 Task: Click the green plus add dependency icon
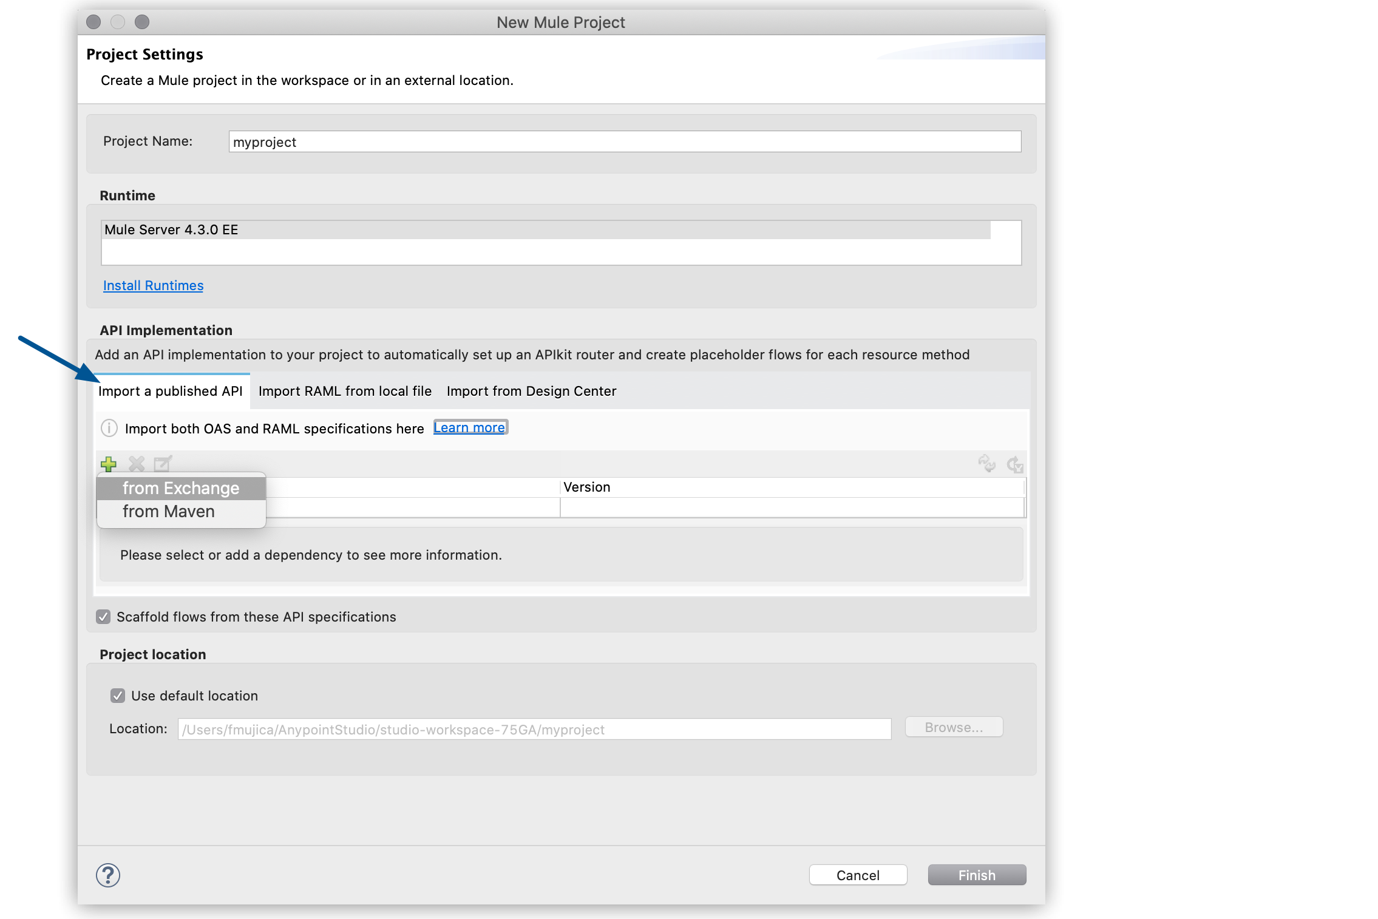(x=109, y=464)
